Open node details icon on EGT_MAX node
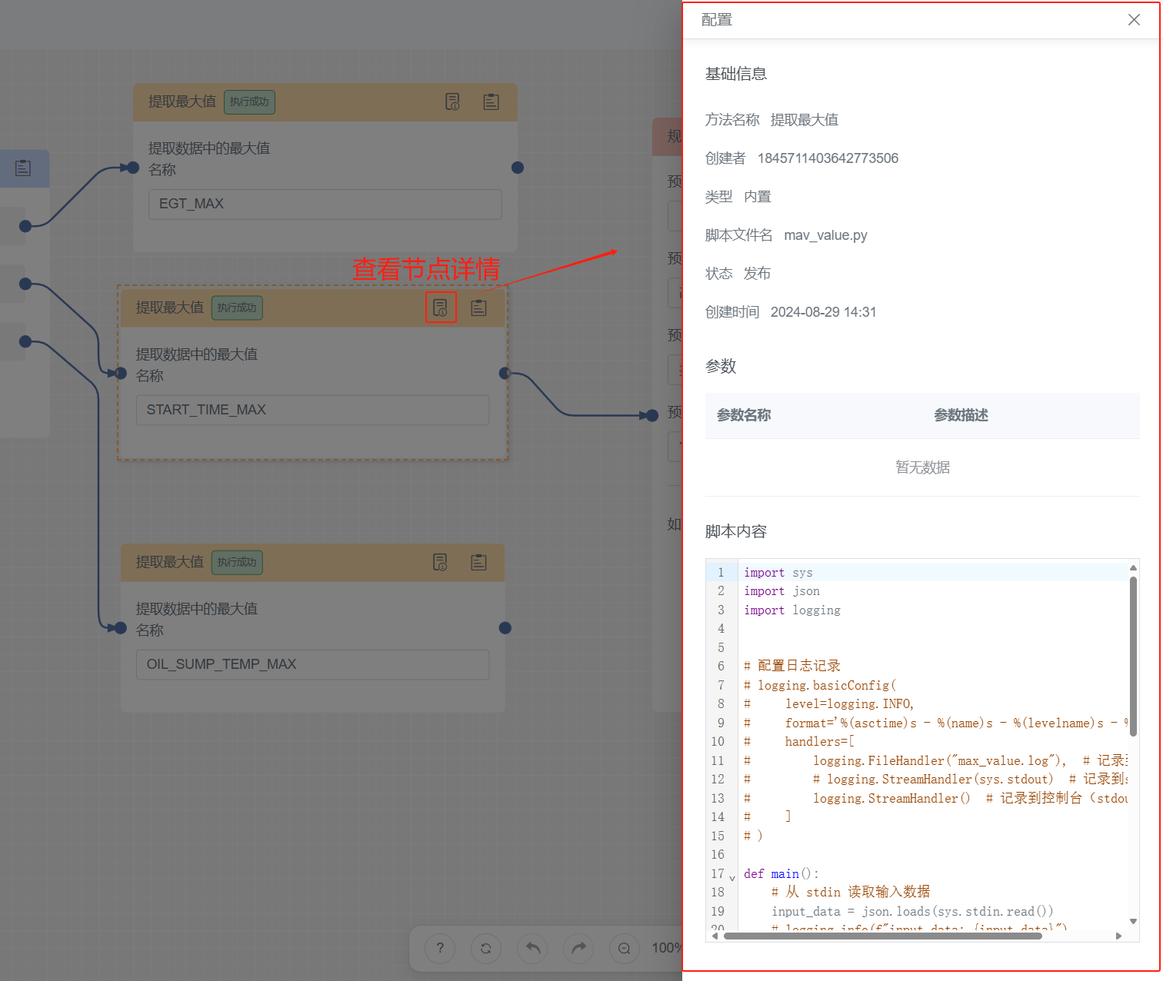This screenshot has height=981, width=1163. coord(452,101)
